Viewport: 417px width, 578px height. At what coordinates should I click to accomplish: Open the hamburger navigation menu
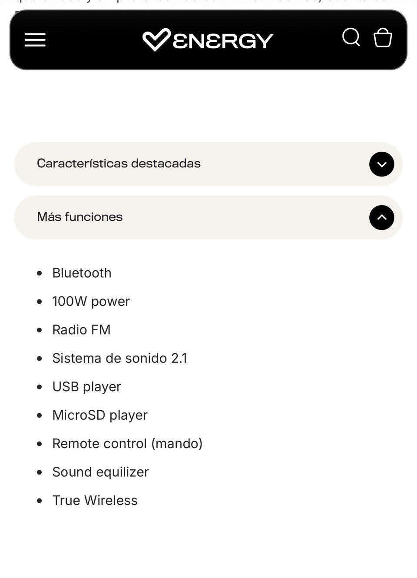(x=35, y=40)
